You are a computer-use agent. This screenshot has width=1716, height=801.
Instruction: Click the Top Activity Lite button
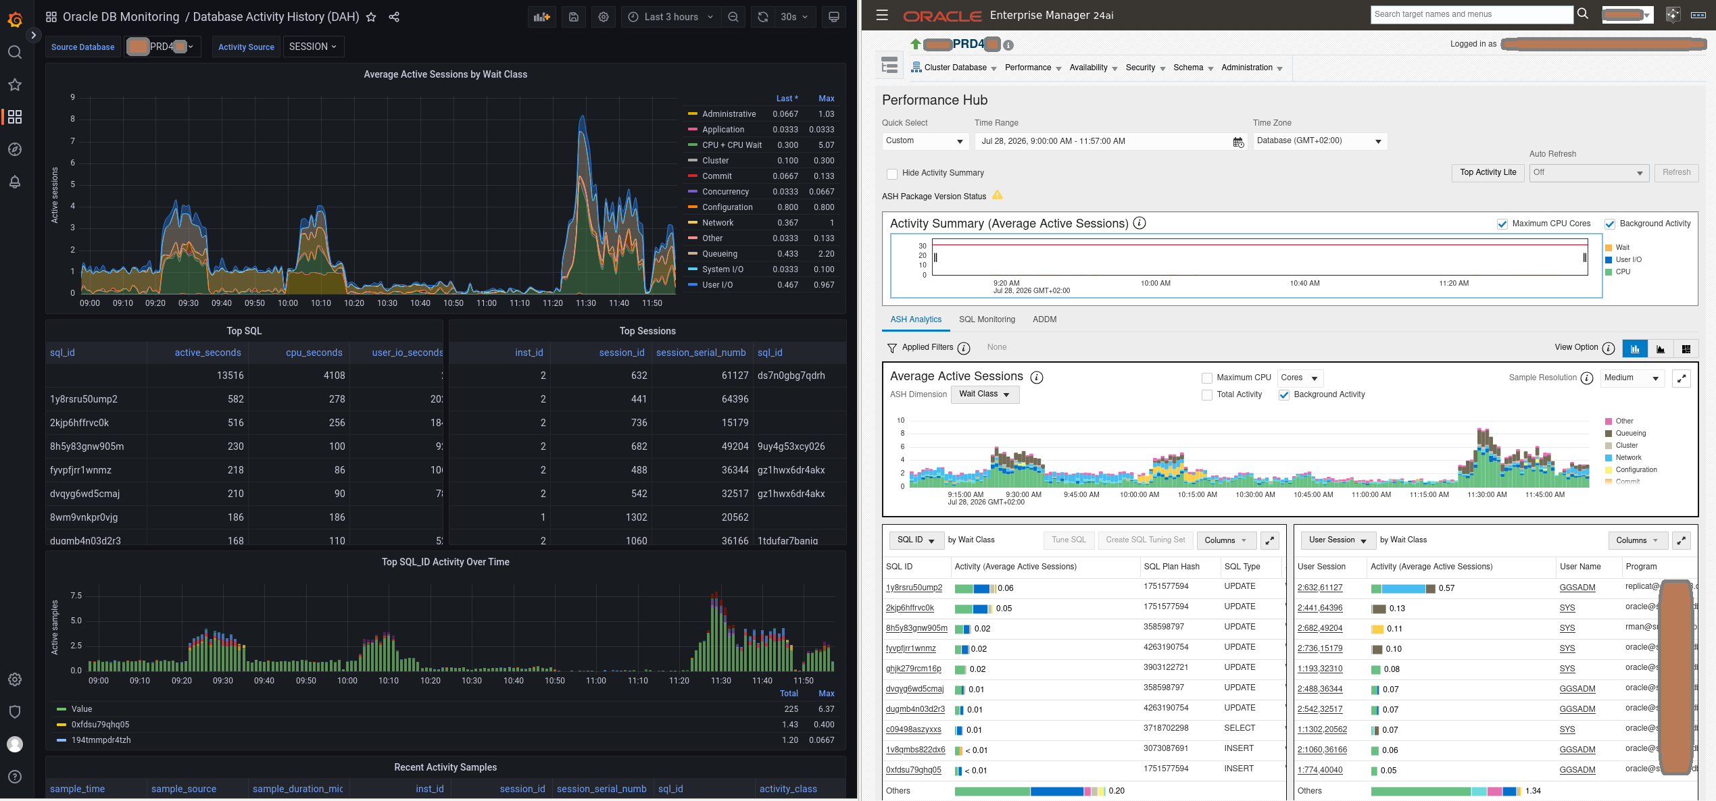(1488, 173)
